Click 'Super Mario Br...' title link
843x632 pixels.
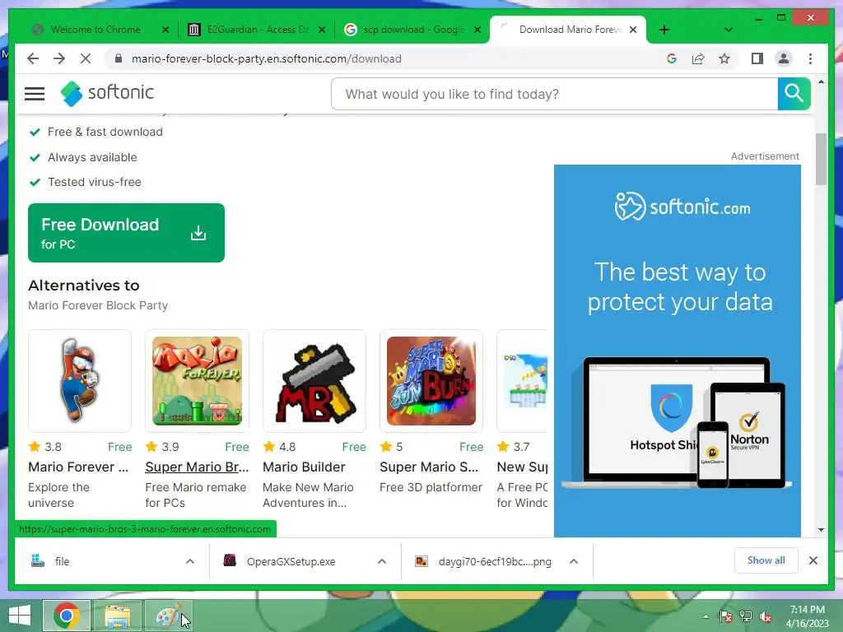pyautogui.click(x=197, y=467)
